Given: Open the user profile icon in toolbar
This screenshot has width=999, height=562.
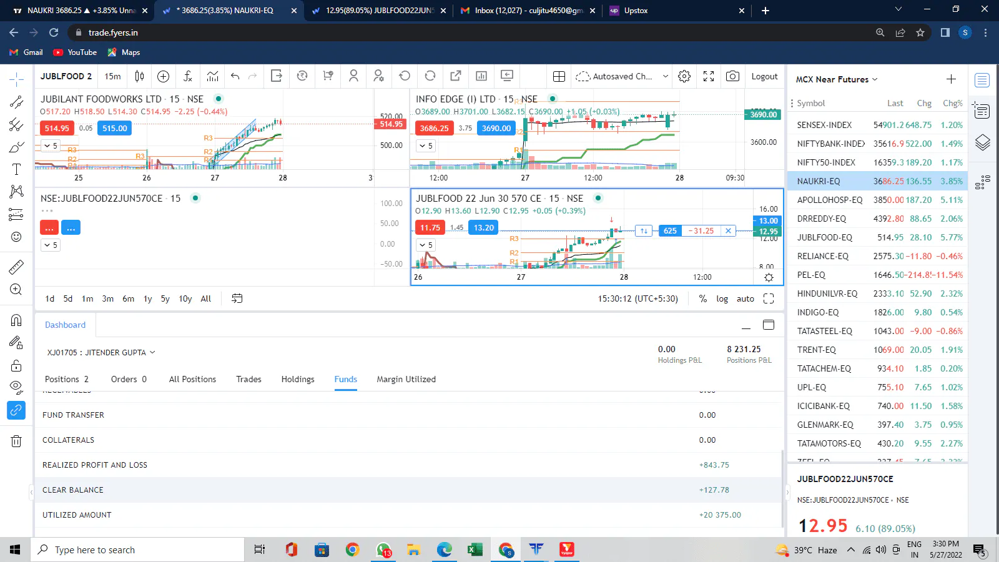Looking at the screenshot, I should click(x=353, y=76).
